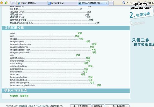Select the data/cardimg row
Screen dimensions: 154x107
pyautogui.click(x=49, y=64)
